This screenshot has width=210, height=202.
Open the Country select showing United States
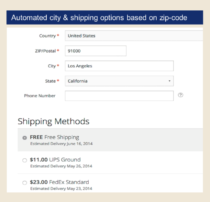point(134,36)
